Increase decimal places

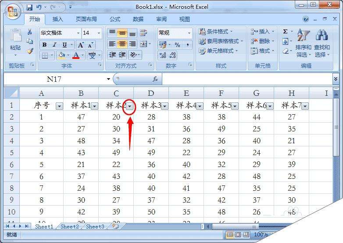point(163,55)
